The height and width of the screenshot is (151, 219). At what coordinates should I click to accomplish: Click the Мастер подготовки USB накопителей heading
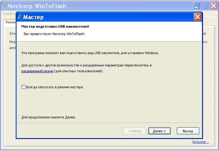coord(55,26)
